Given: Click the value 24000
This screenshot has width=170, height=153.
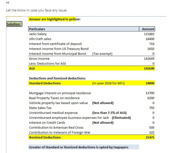Looking at the screenshot, I should click(150, 83).
